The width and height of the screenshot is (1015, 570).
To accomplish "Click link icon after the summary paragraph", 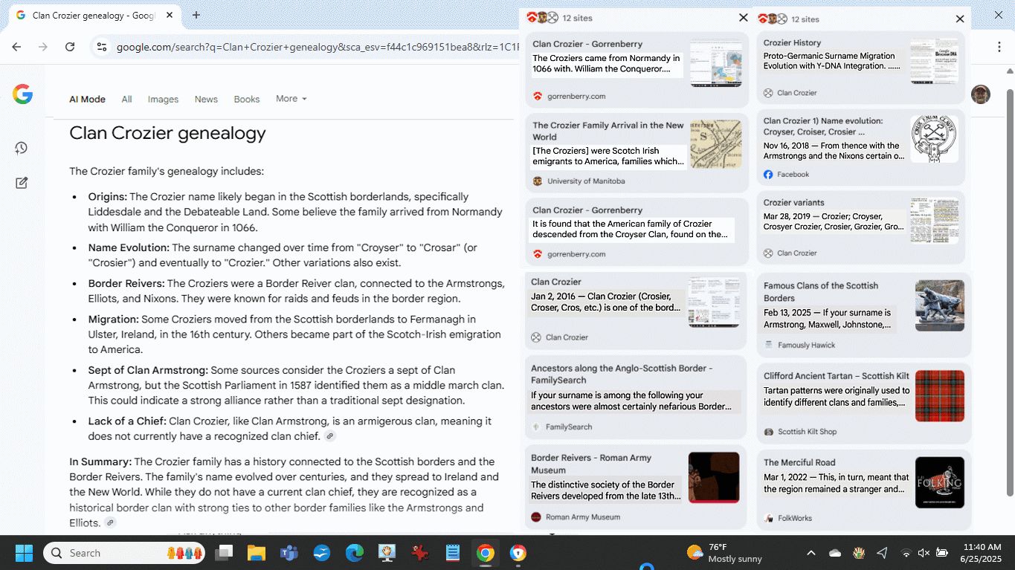I will (110, 523).
